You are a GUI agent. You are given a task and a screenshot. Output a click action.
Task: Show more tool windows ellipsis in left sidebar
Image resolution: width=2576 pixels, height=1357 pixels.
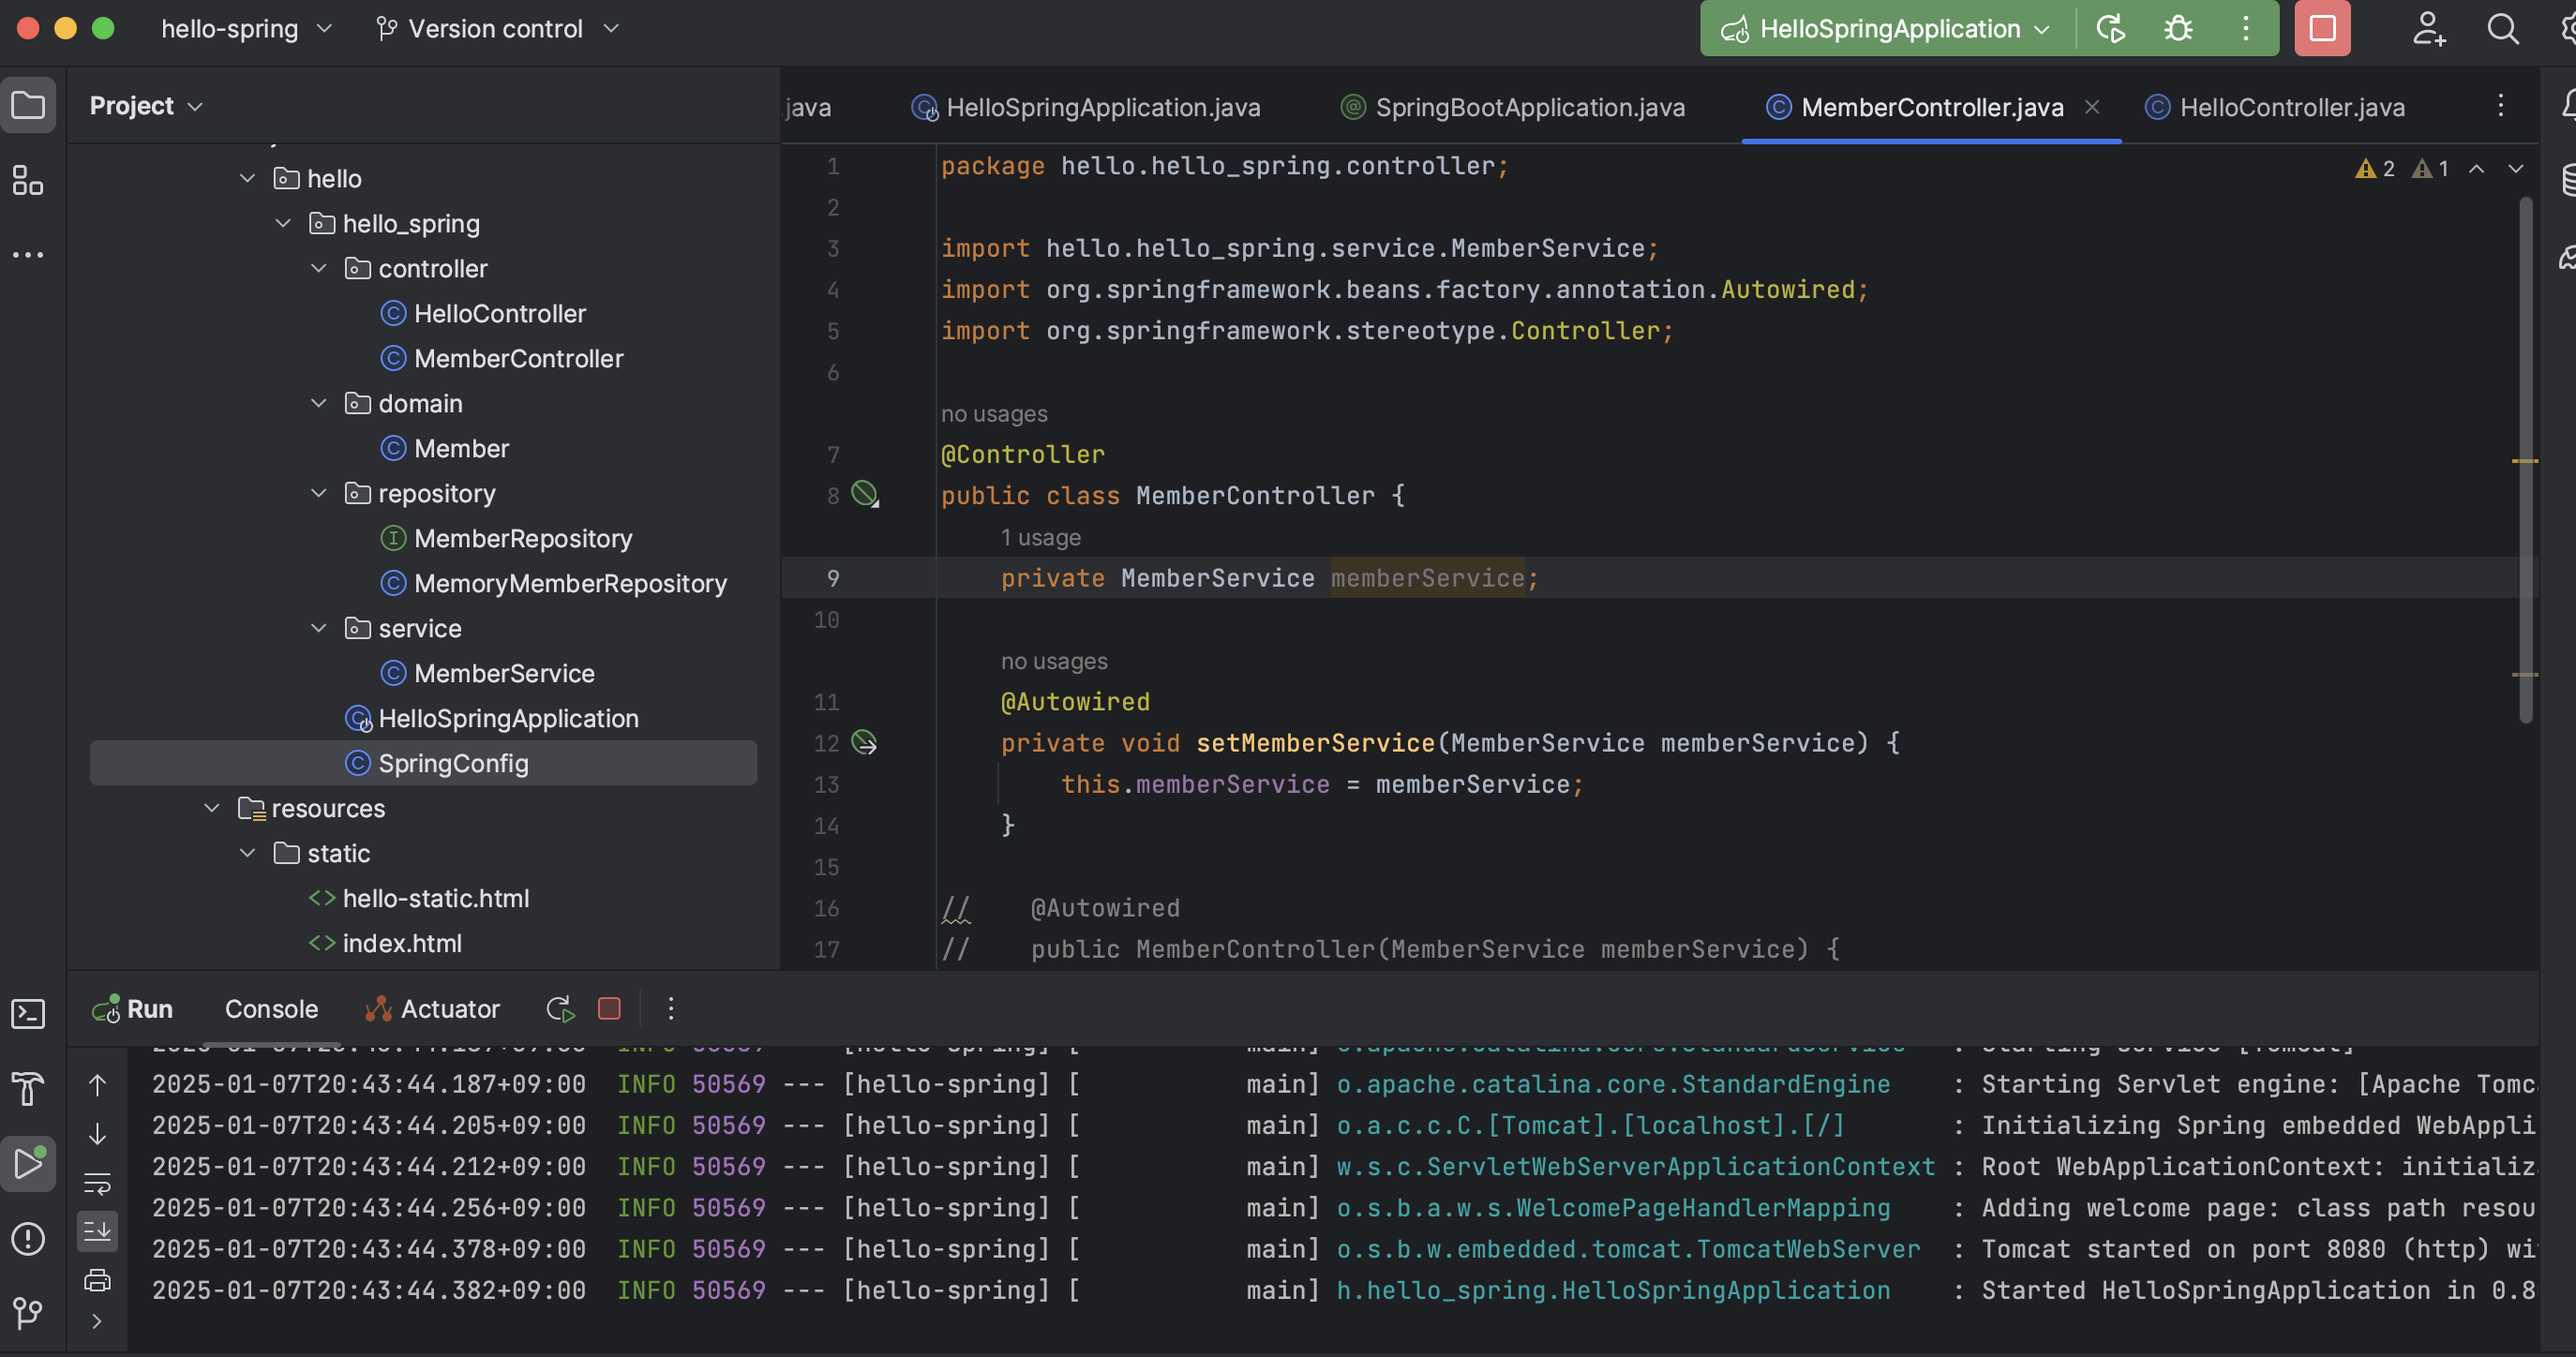pyautogui.click(x=28, y=255)
